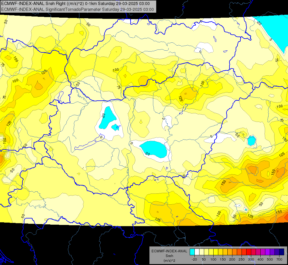Click the legend tick label 200
The height and width of the screenshot is (265, 288).
pos(232,259)
